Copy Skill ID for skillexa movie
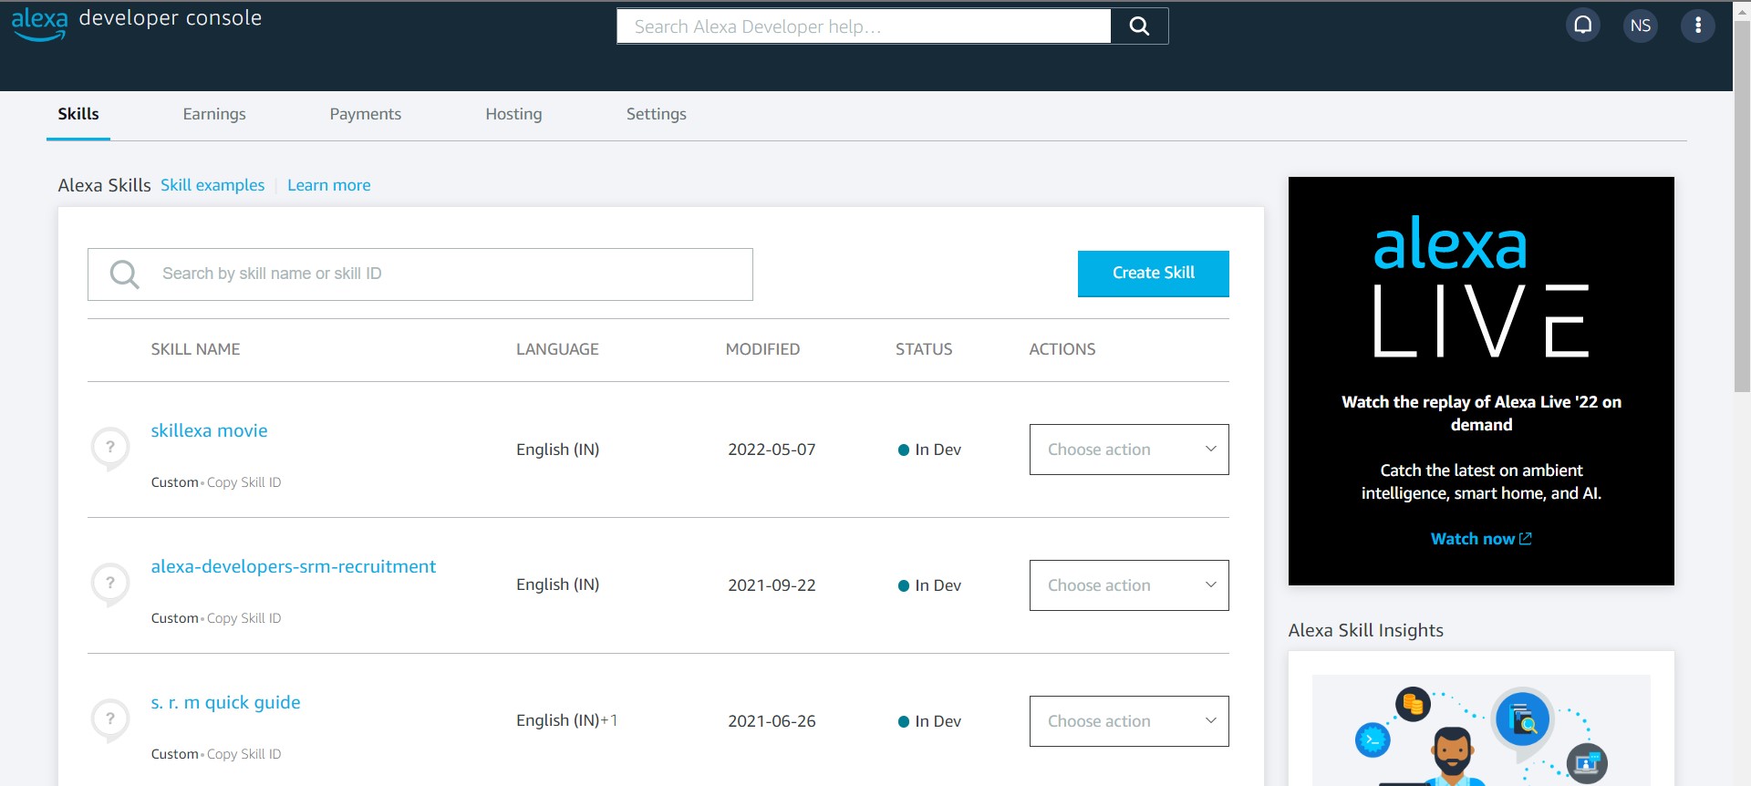 pos(243,482)
